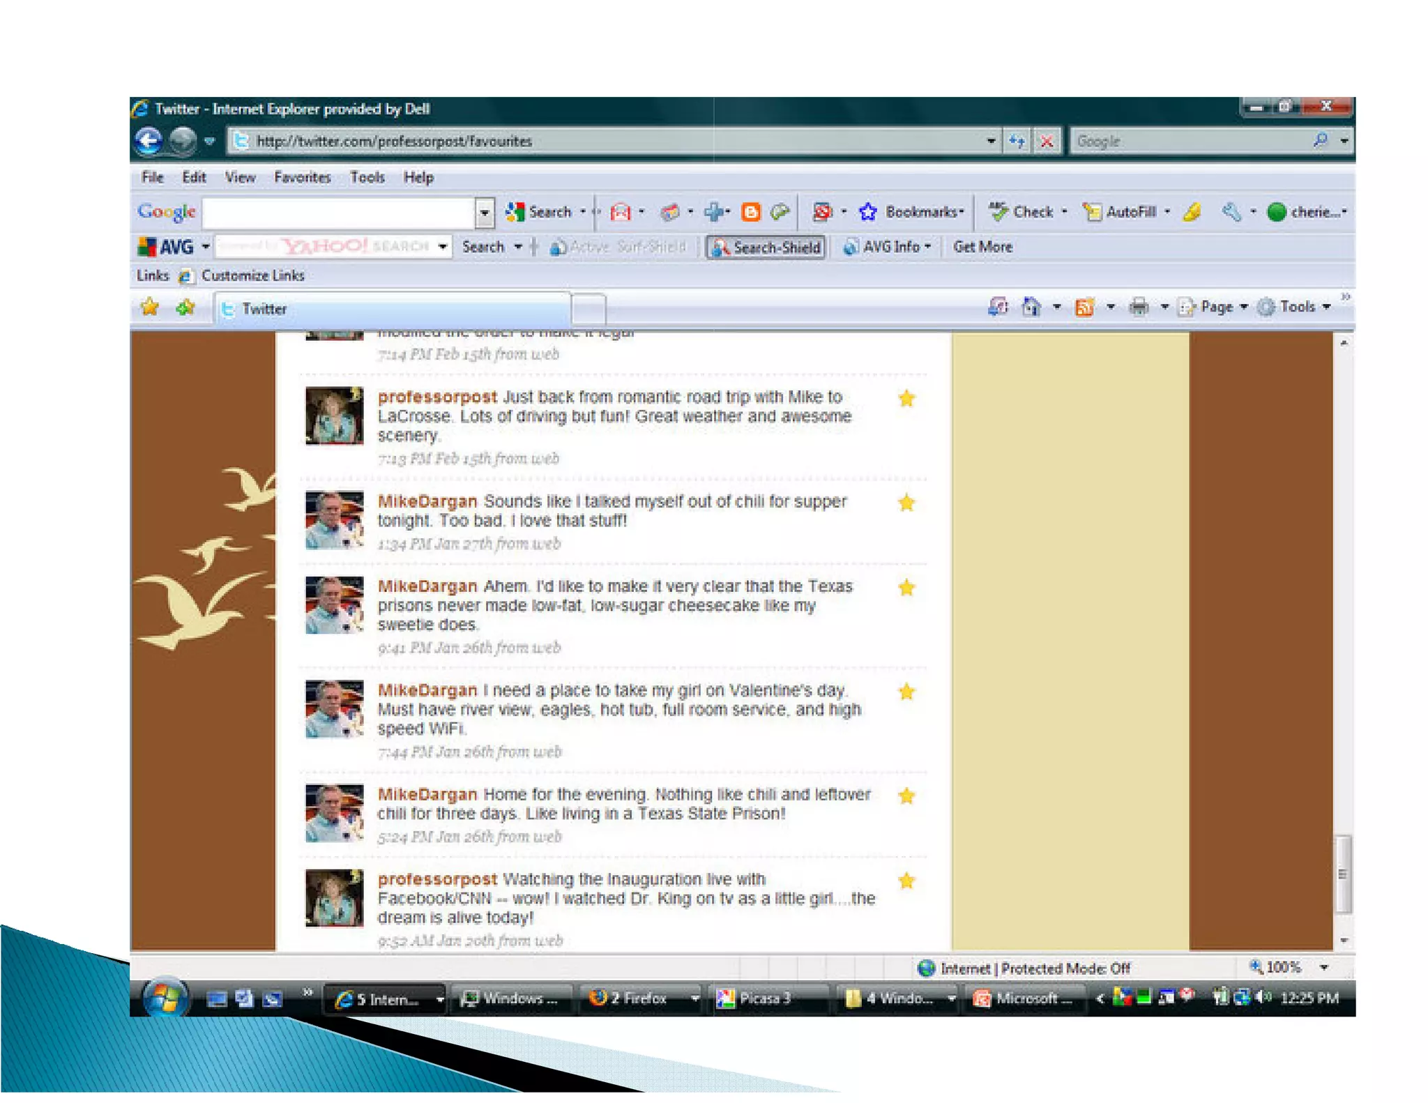Viewport: 1428px width, 1103px height.
Task: Open the Gmail envelope toolbar icon
Action: point(620,212)
